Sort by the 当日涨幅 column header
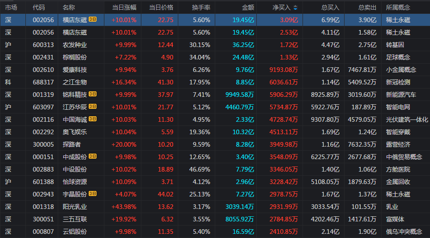 [124, 8]
